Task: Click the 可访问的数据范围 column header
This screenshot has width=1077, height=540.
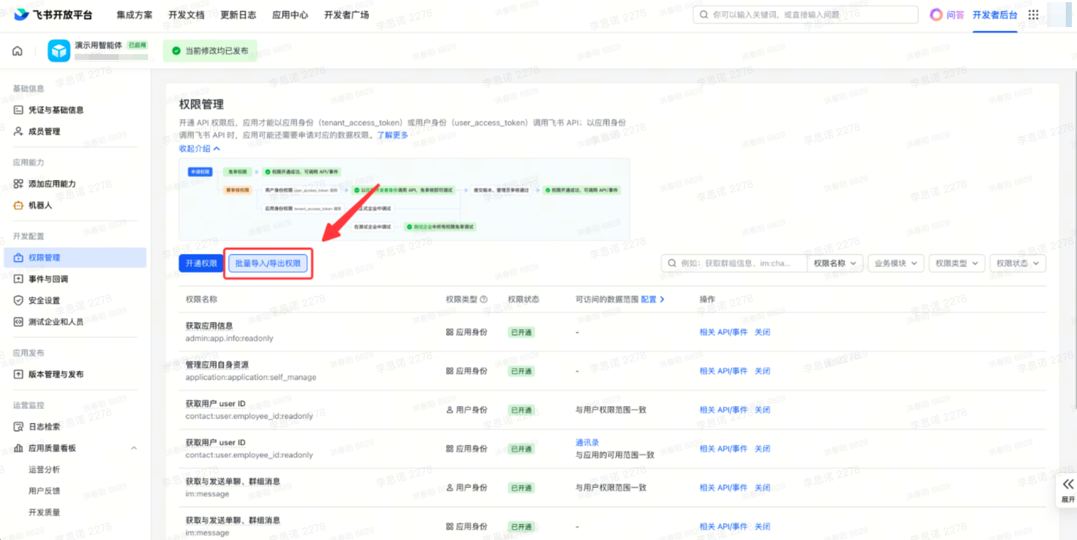Action: tap(607, 299)
